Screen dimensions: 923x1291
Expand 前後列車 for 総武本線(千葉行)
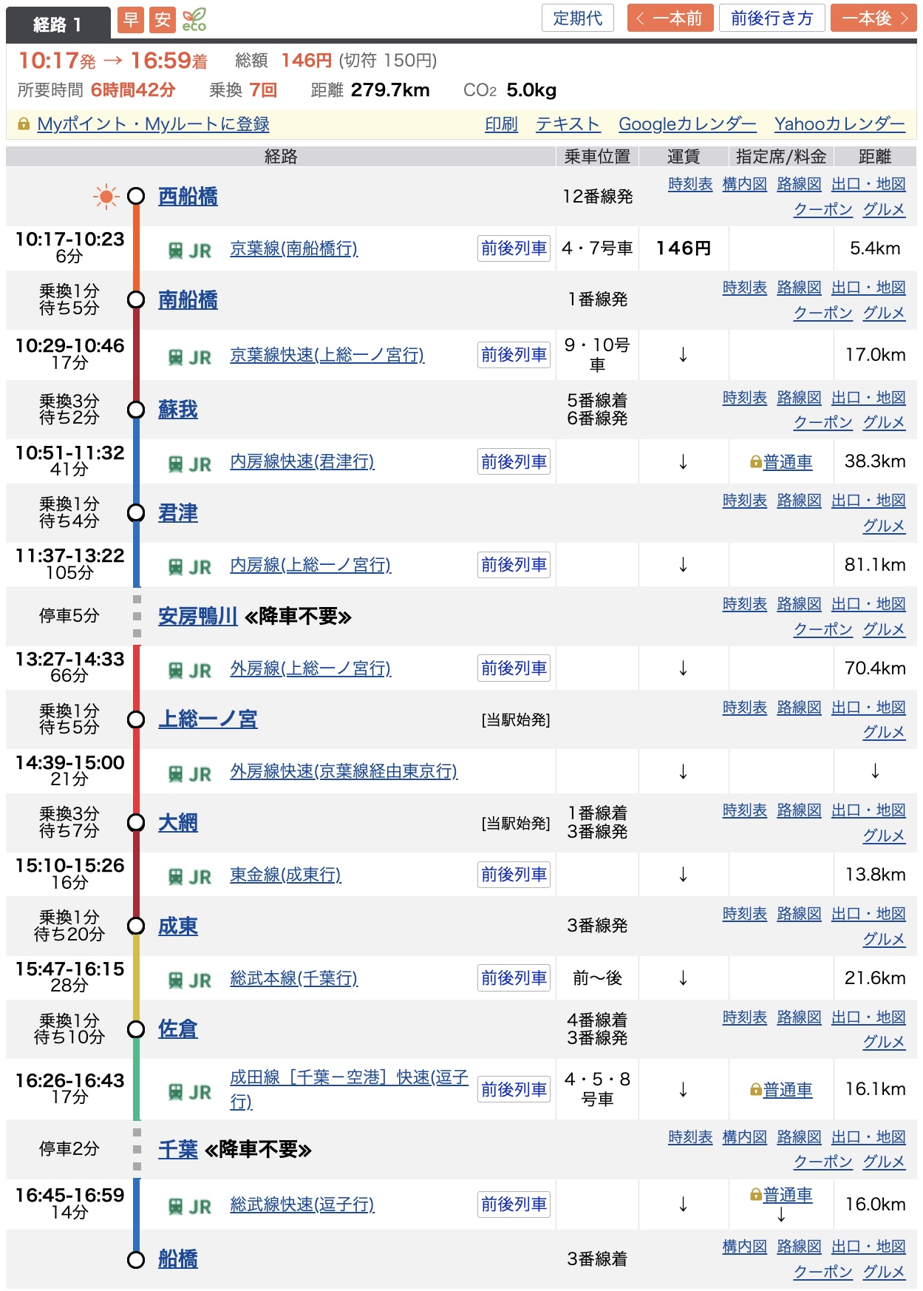point(514,978)
